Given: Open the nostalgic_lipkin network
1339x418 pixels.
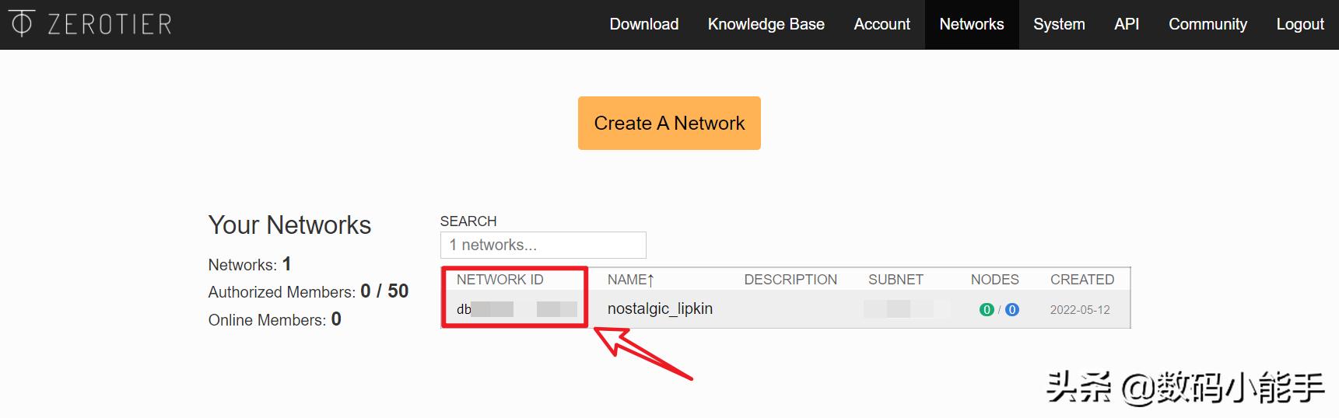Looking at the screenshot, I should coord(660,309).
